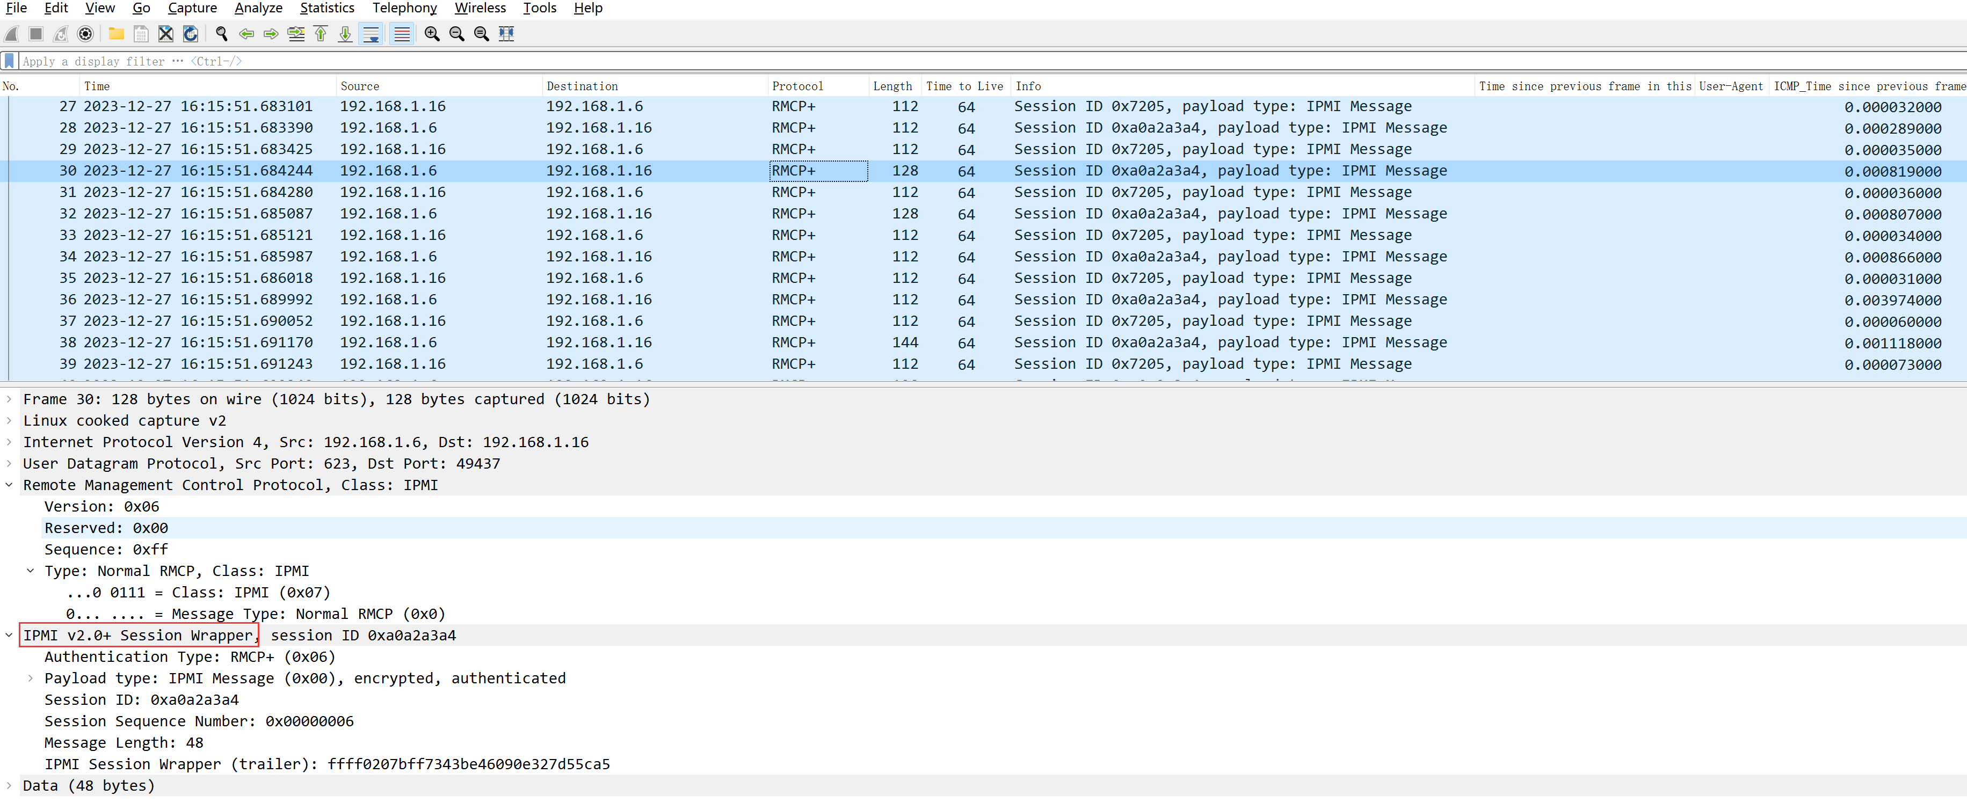Expand the Frame 30 tree node
The image size is (1967, 810).
tap(9, 399)
